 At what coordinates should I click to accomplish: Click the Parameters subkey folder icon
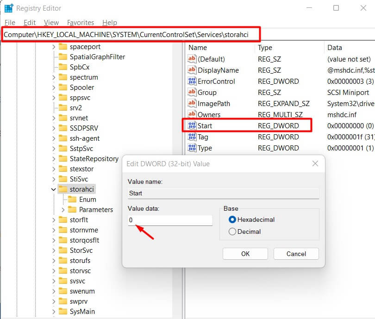pos(72,210)
